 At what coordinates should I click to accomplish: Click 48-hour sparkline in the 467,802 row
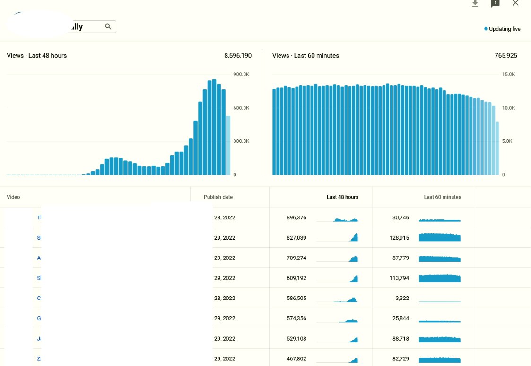[337, 359]
